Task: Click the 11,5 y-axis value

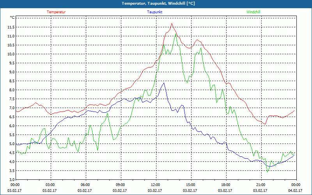Action: point(11,27)
